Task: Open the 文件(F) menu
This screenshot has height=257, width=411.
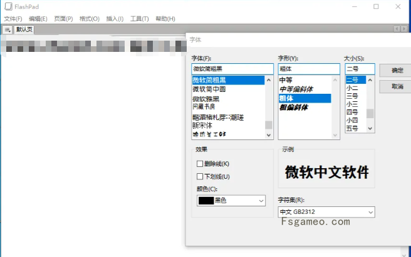Action: (x=13, y=19)
